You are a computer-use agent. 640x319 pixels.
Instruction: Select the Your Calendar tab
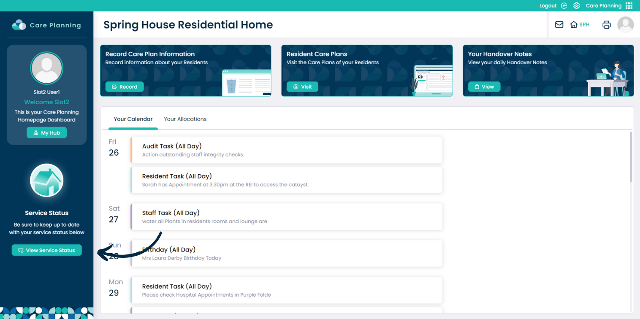(133, 119)
